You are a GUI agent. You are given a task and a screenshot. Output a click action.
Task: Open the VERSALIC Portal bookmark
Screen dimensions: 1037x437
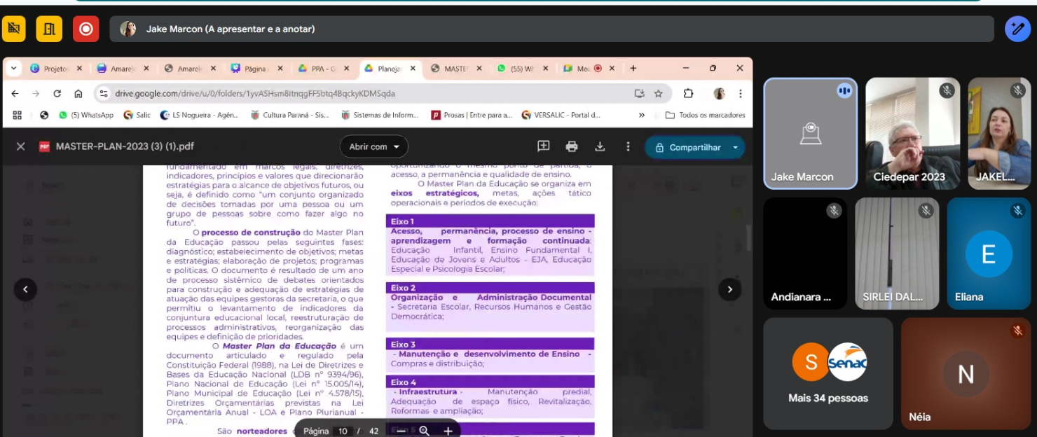click(x=561, y=115)
